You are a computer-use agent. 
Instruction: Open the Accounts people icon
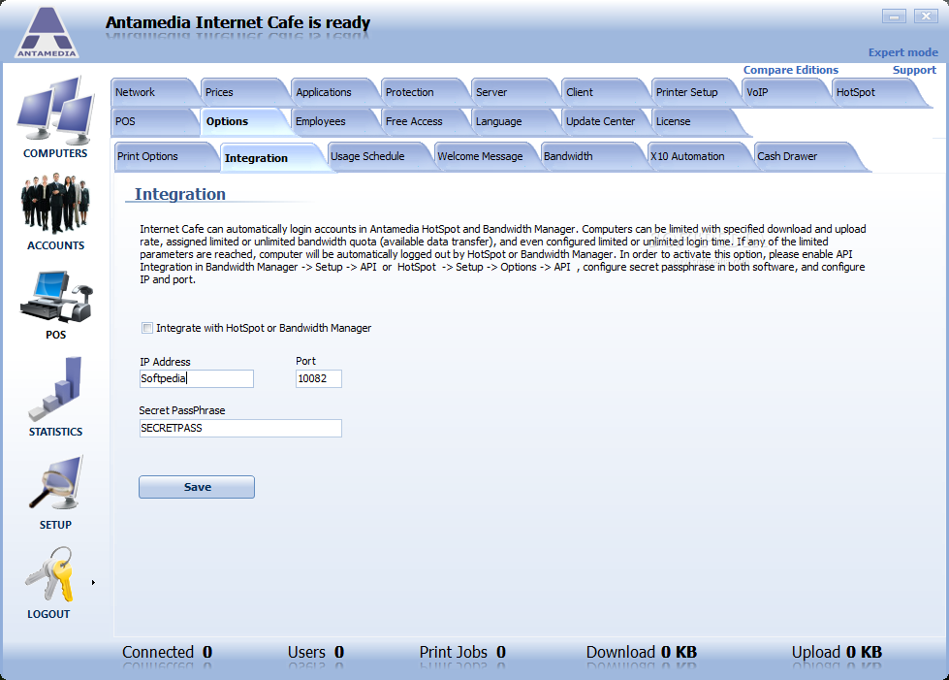[x=55, y=204]
